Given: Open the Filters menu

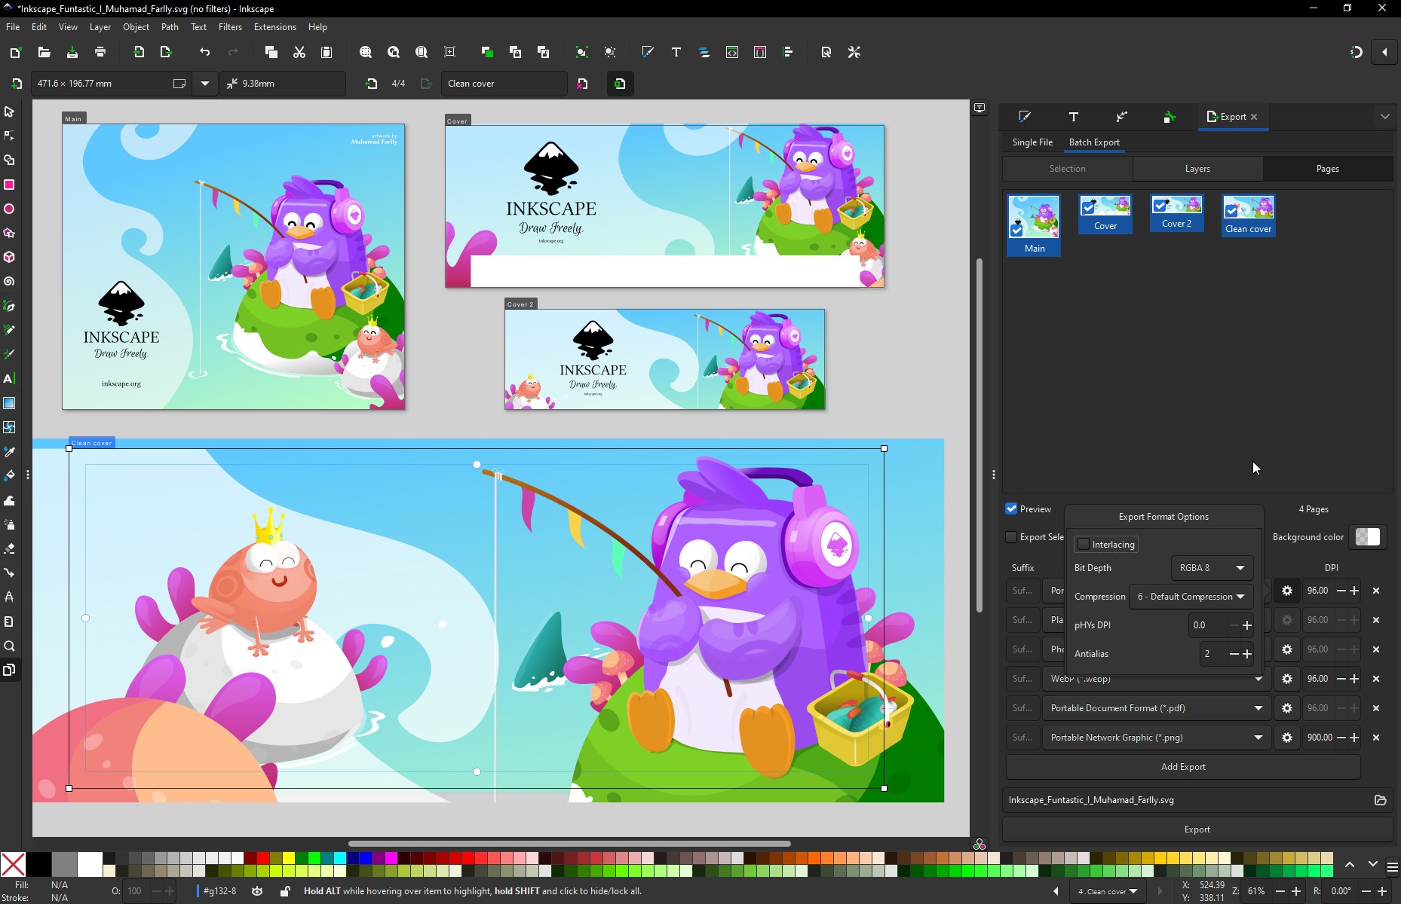Looking at the screenshot, I should (230, 27).
